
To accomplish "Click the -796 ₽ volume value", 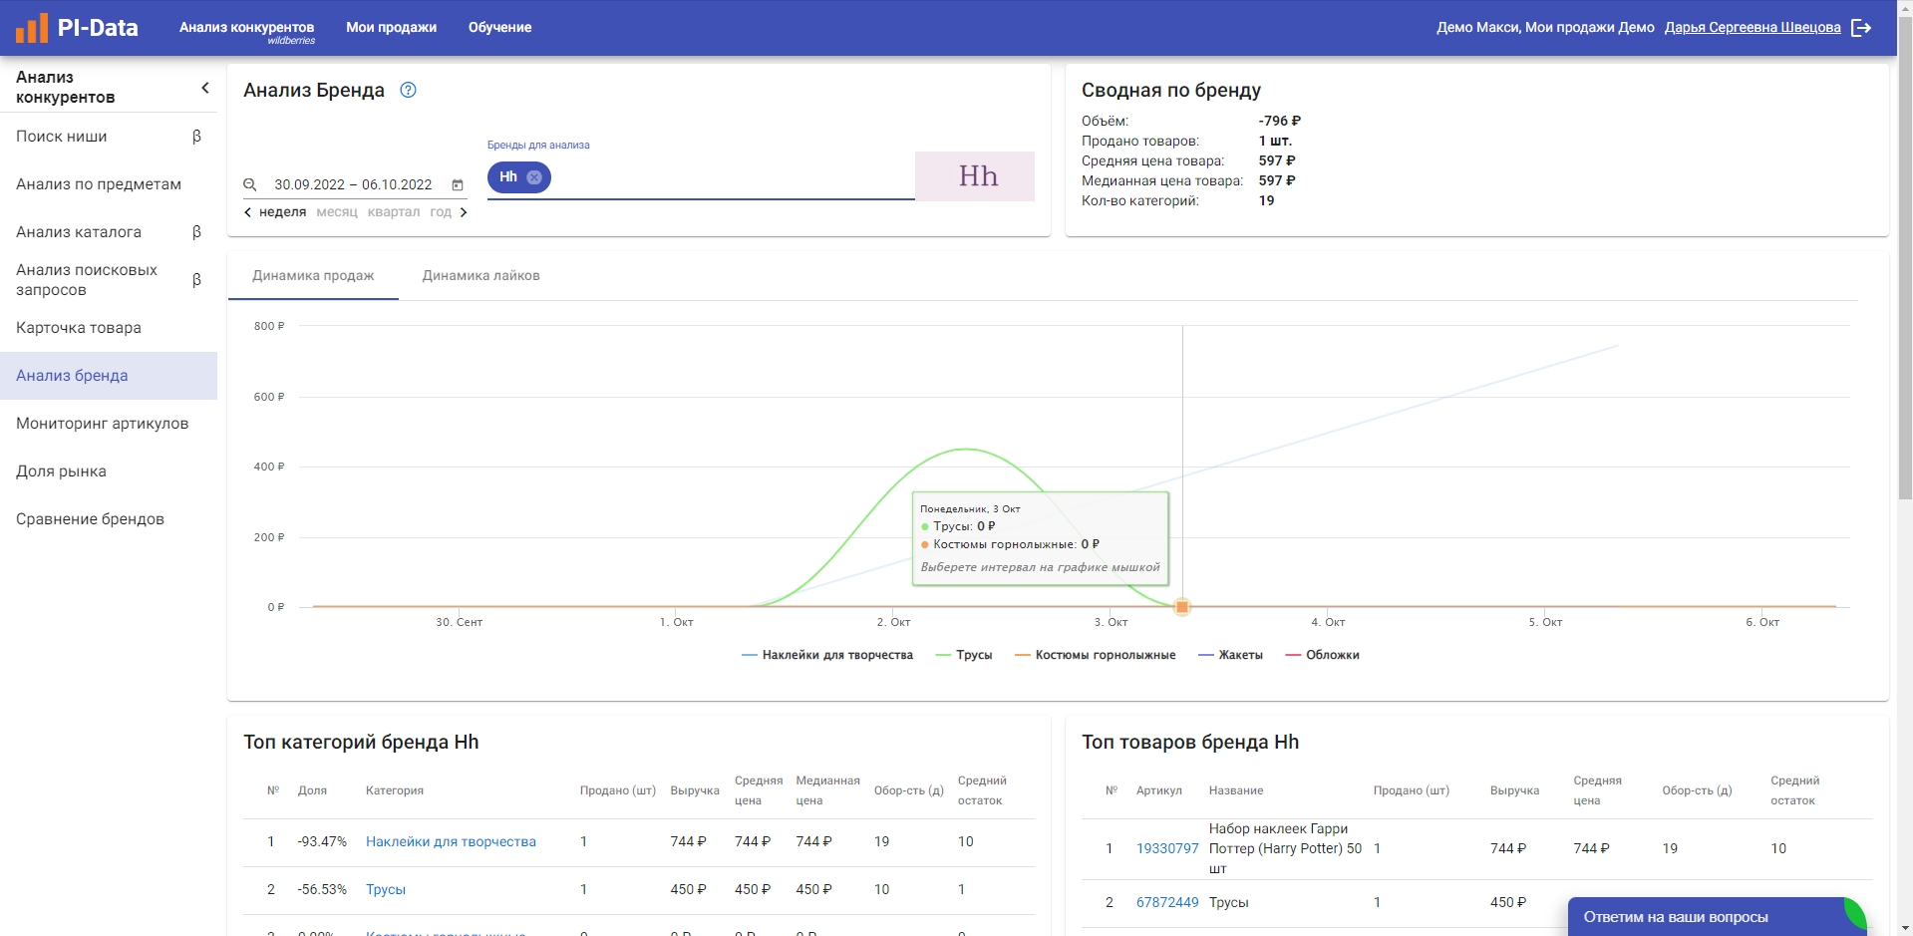I will (1279, 121).
